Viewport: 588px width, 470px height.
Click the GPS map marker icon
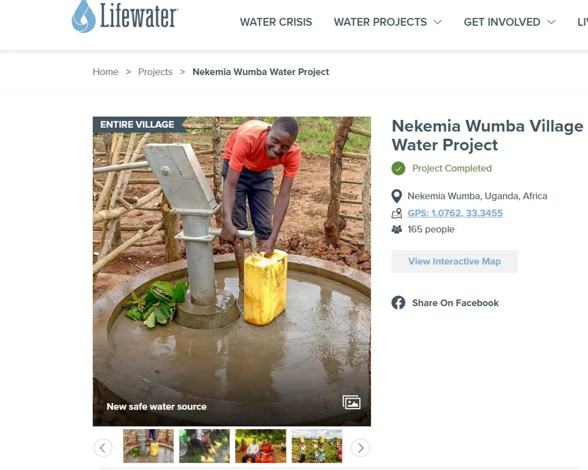(x=397, y=213)
